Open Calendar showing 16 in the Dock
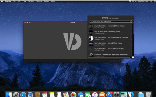Image resolution: width=156 pixels, height=97 pixels. [45, 95]
